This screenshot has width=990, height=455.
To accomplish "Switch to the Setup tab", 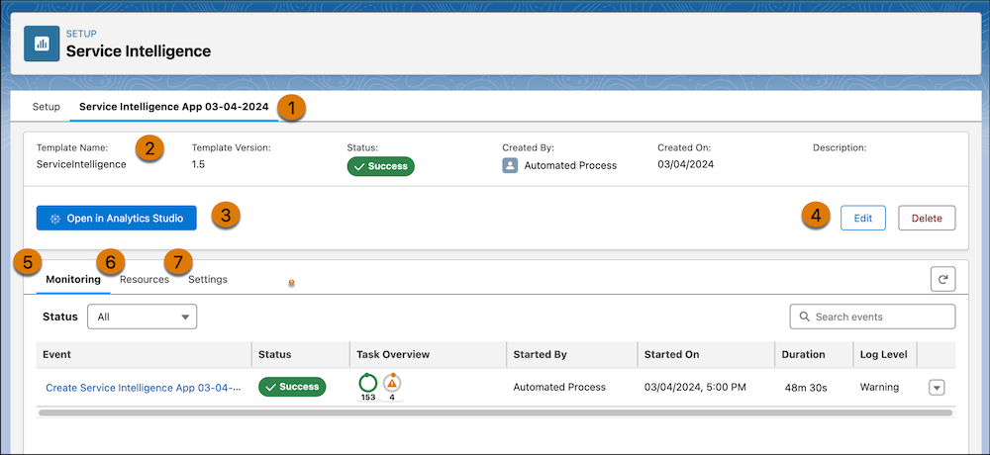I will point(47,107).
